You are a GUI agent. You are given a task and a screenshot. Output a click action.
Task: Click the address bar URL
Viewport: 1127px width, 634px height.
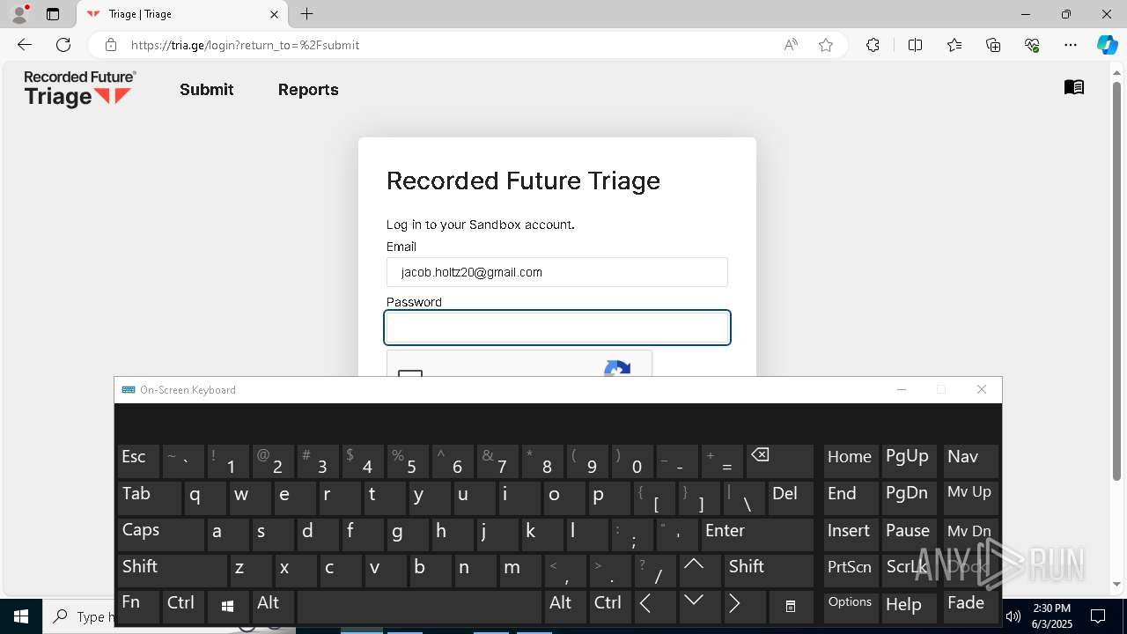click(245, 45)
